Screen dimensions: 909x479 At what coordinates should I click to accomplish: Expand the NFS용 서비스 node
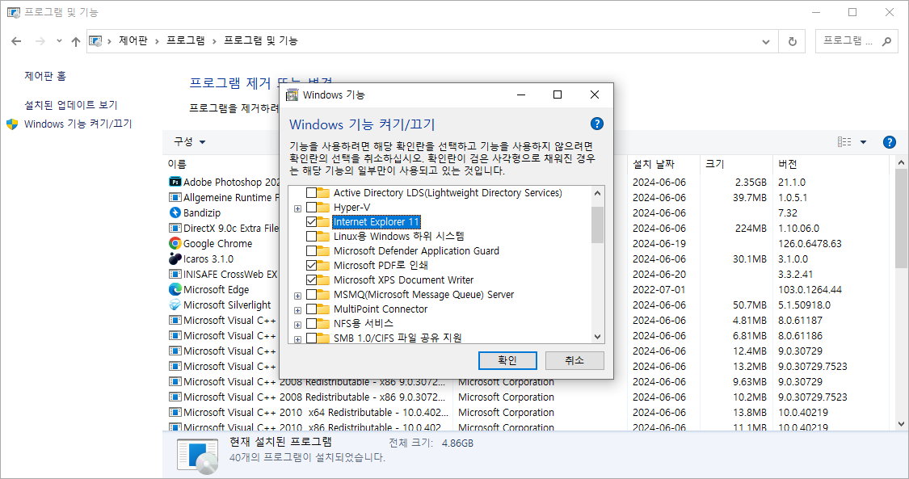coord(297,325)
